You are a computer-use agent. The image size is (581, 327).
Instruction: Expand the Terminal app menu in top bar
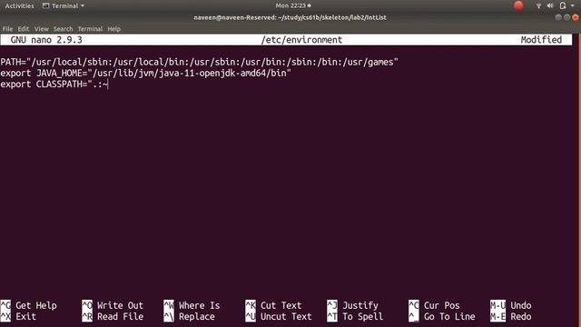click(64, 6)
